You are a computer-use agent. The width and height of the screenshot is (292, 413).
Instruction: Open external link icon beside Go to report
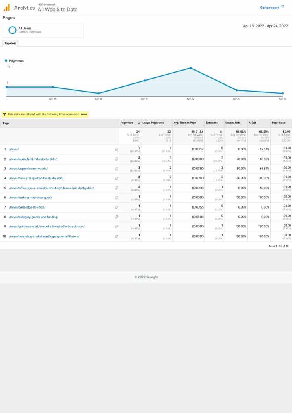coord(282,7)
